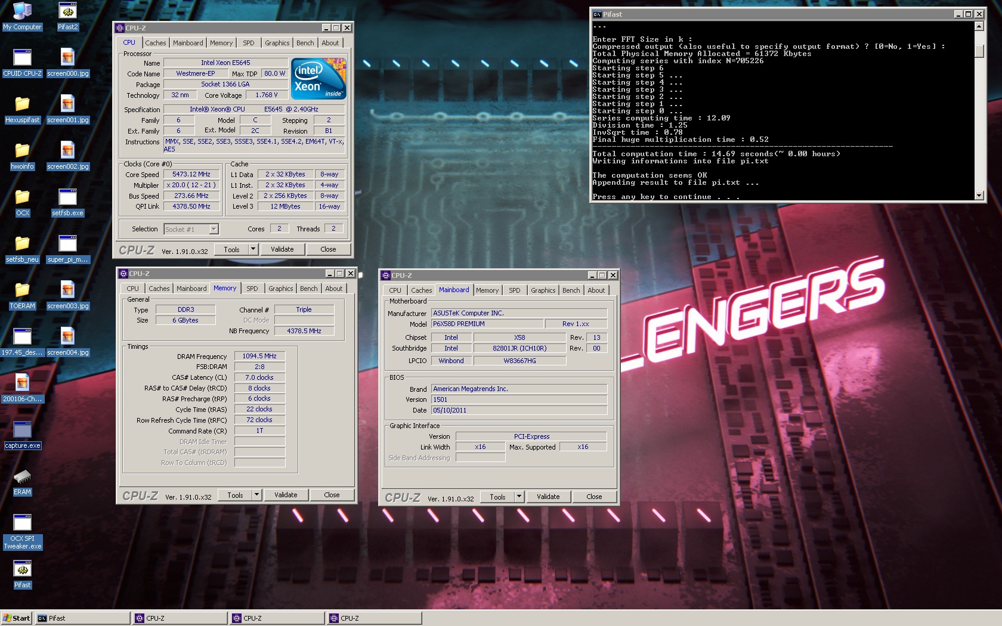The image size is (1002, 626).
Task: Click the Multiplier x 20.0 value field
Action: [191, 185]
